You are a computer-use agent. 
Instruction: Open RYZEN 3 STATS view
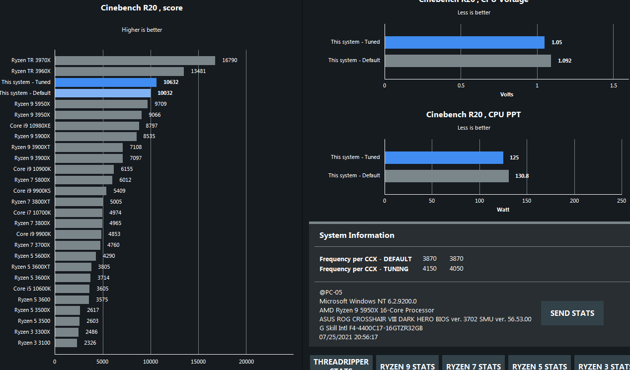(602, 363)
